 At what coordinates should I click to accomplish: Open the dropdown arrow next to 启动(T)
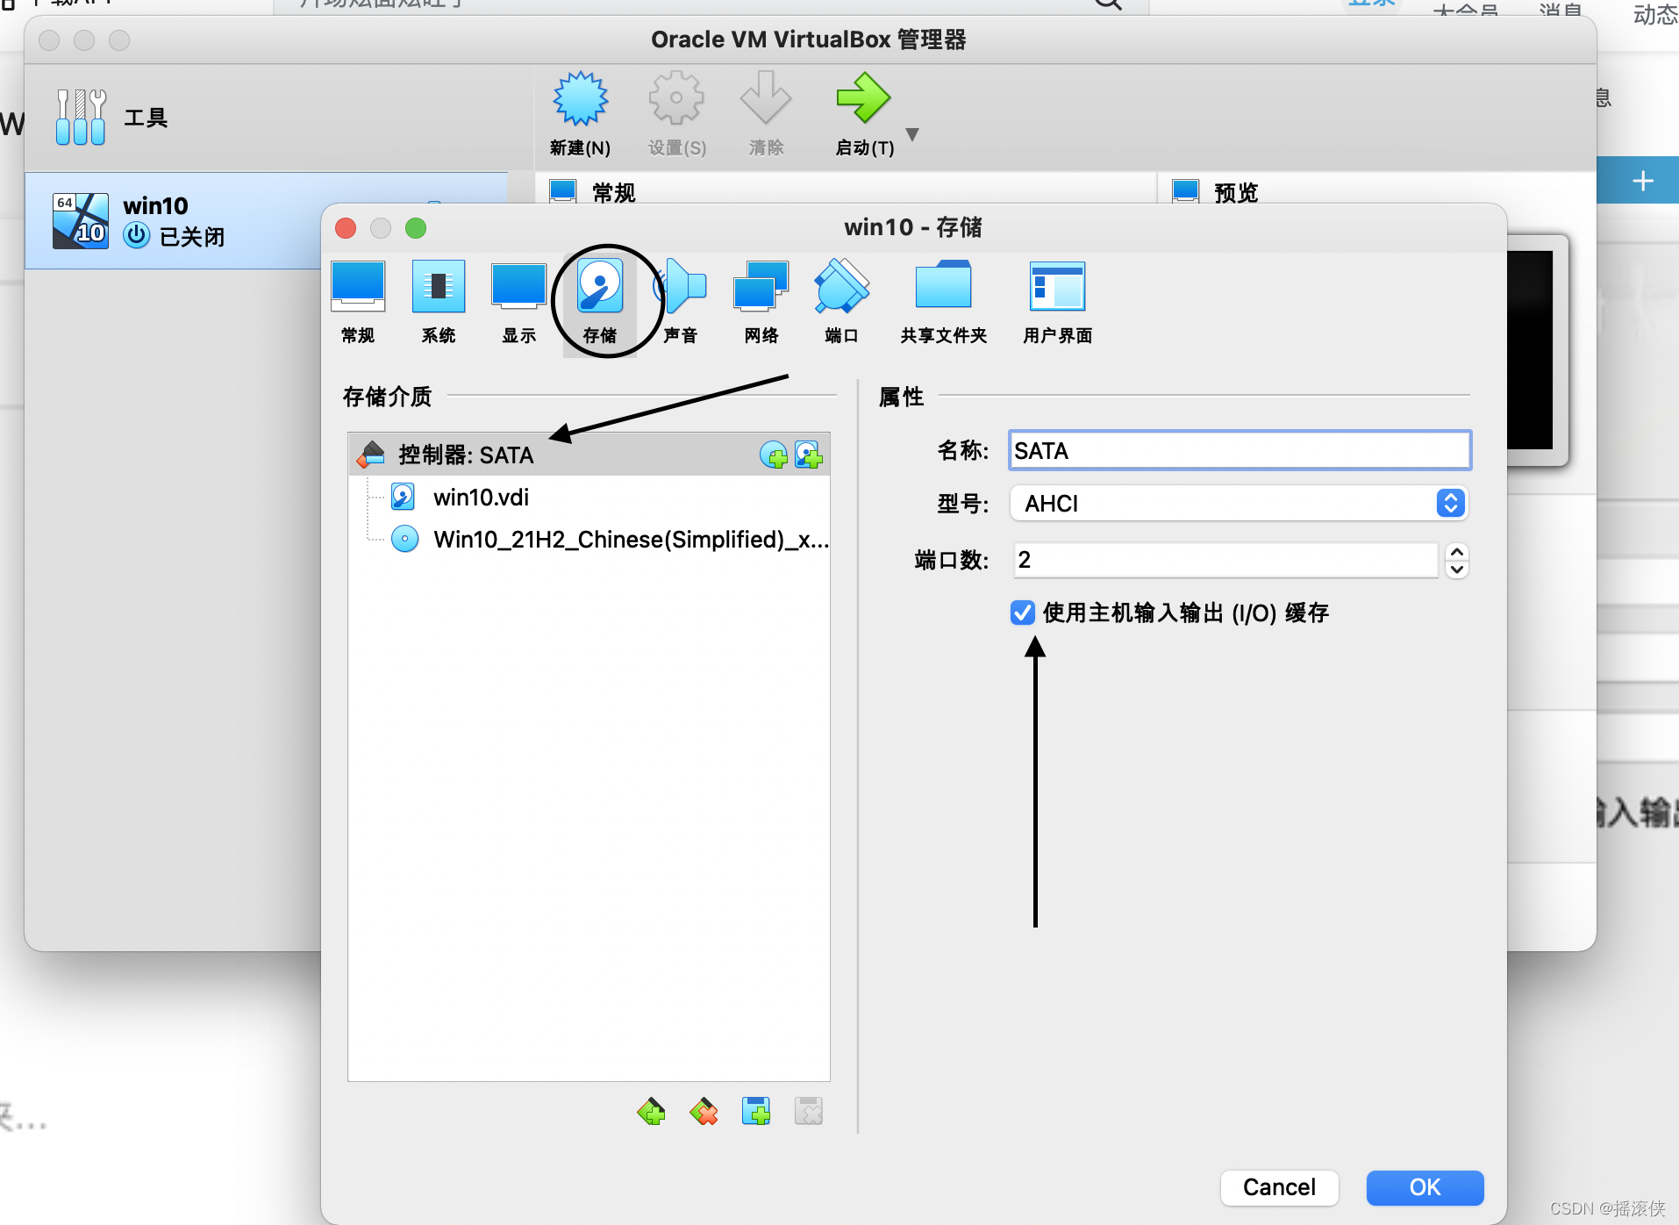[x=912, y=134]
